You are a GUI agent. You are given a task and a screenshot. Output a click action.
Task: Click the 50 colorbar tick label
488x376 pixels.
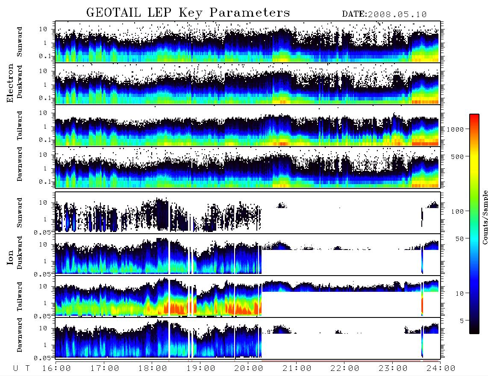point(459,239)
